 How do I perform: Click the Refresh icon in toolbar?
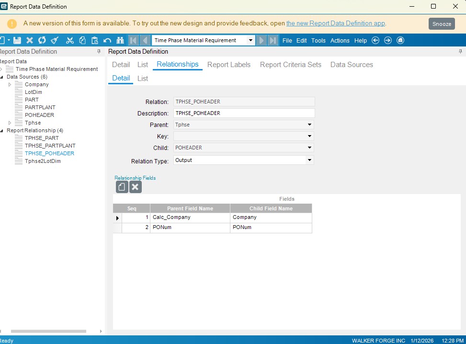tap(42, 41)
